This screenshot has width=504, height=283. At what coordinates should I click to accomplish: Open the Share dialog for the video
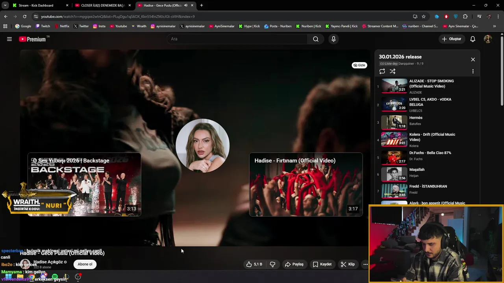[294, 264]
